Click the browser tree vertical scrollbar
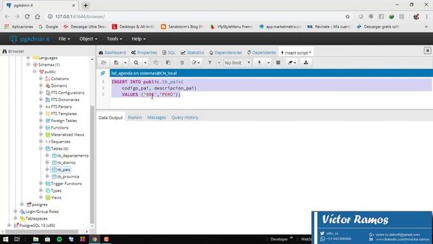The image size is (433, 244). pyautogui.click(x=92, y=164)
